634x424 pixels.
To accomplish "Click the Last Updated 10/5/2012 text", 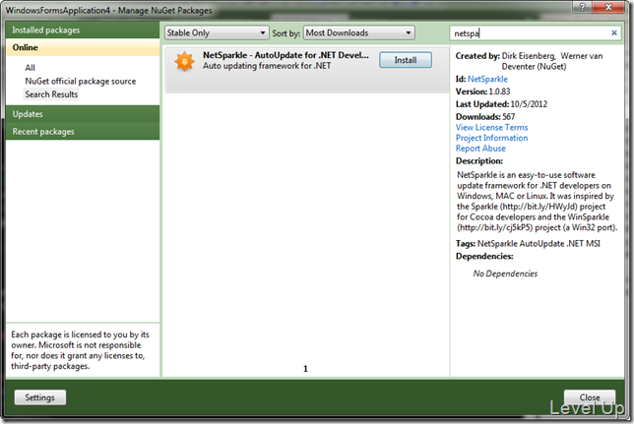I will tap(501, 104).
